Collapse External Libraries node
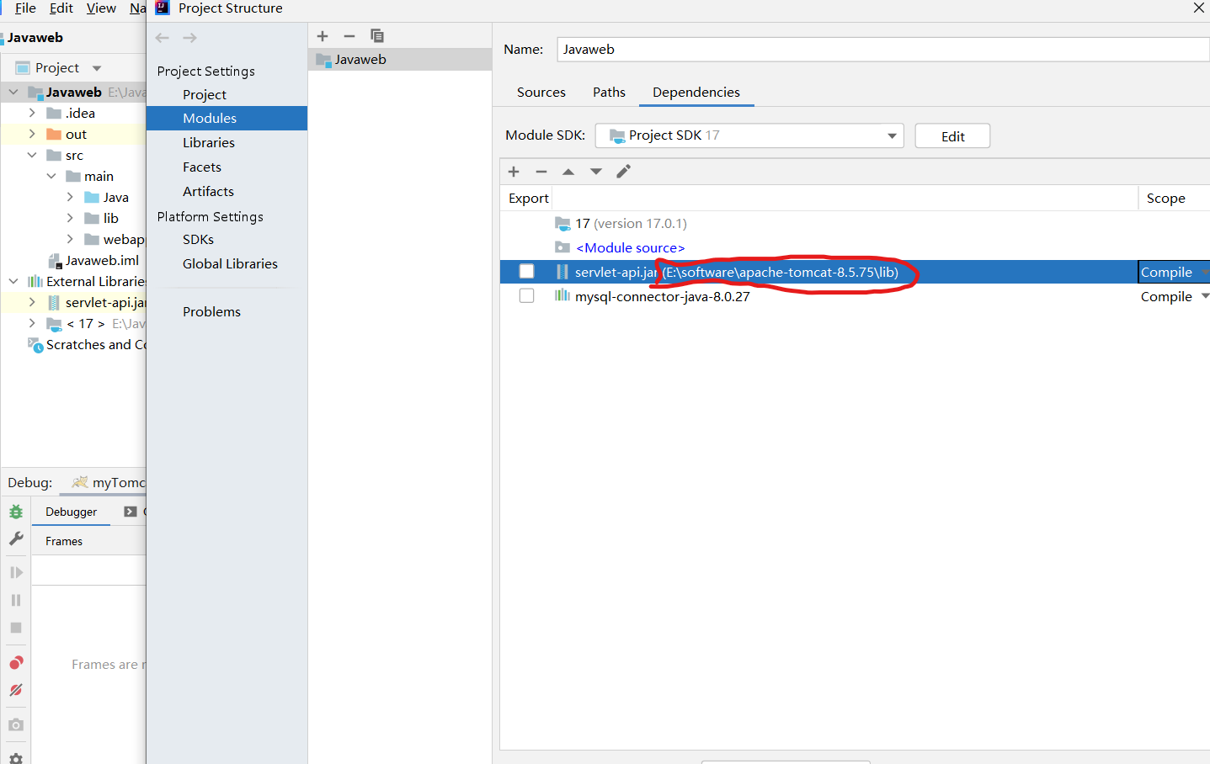The image size is (1210, 764). pyautogui.click(x=13, y=281)
